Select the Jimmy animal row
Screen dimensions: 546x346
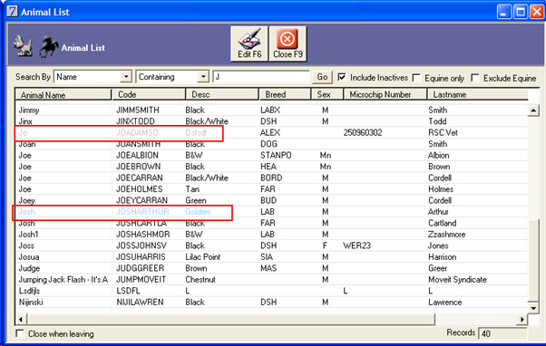(271, 110)
